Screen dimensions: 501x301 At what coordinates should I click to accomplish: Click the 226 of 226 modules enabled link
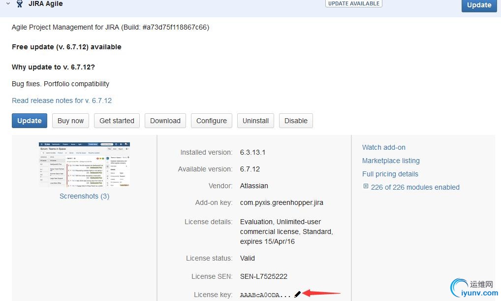coord(415,187)
